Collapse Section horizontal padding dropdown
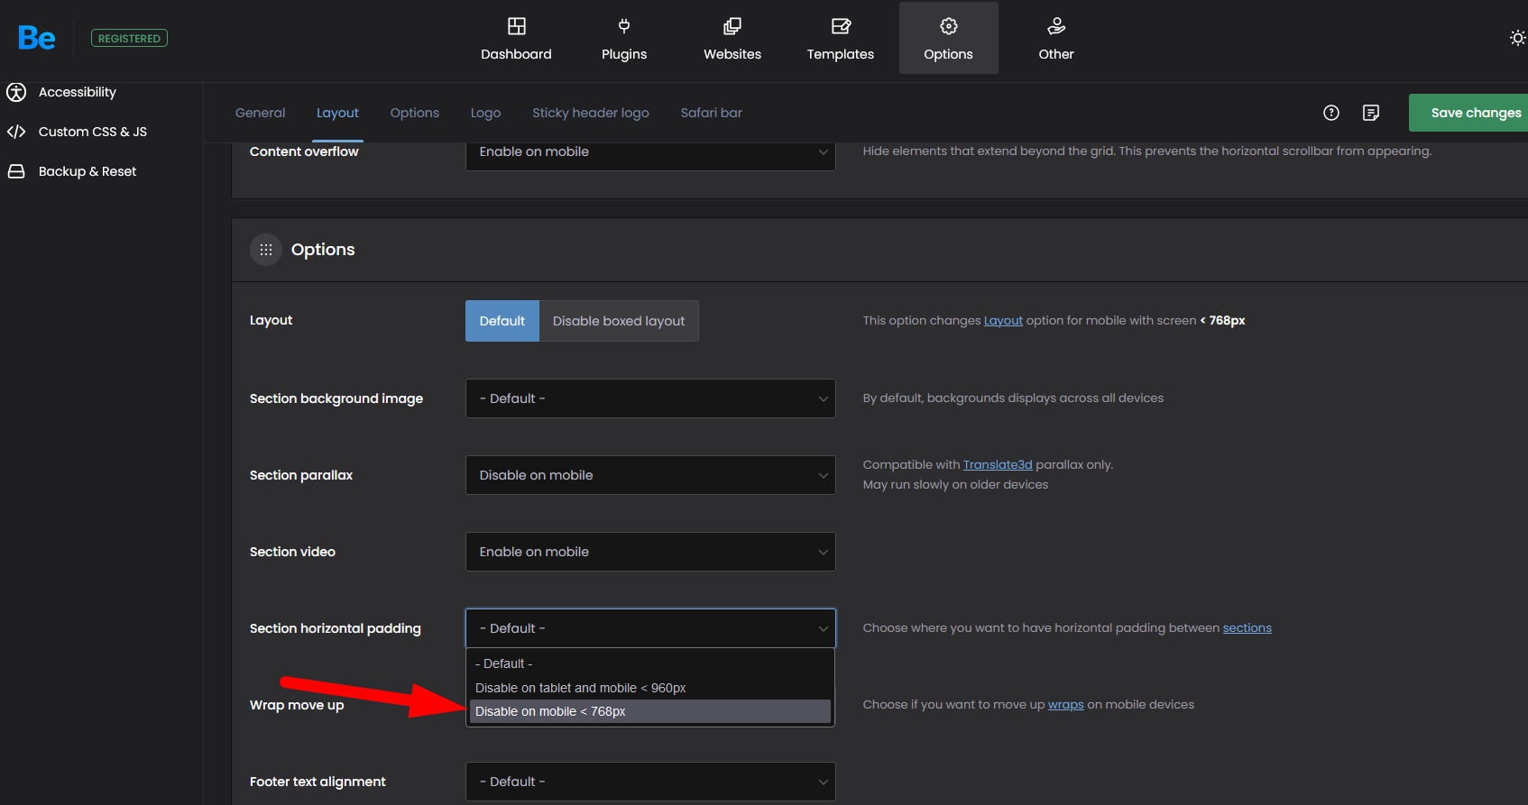Image resolution: width=1528 pixels, height=805 pixels. coord(650,628)
